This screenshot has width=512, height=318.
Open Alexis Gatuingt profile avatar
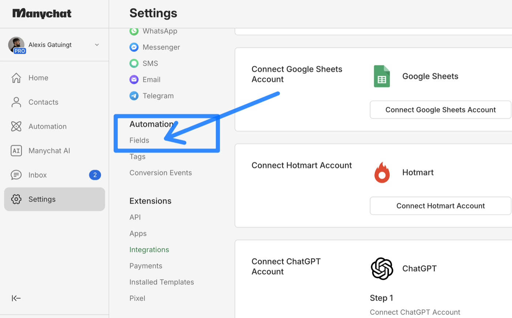click(16, 45)
